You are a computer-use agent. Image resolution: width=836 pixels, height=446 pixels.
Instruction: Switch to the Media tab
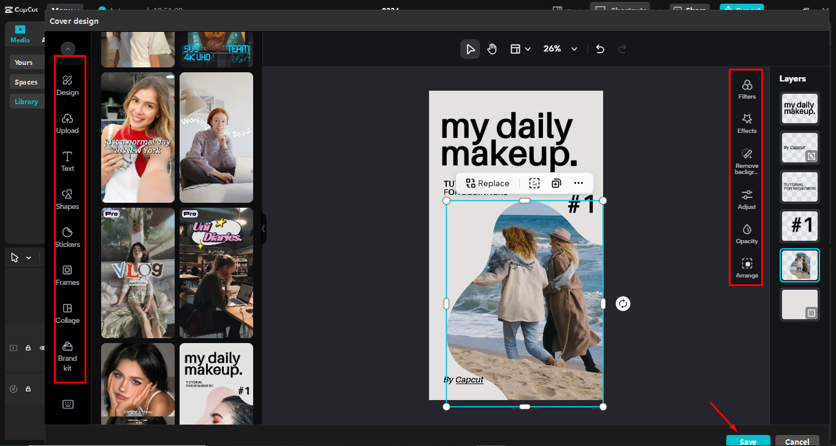coord(20,34)
